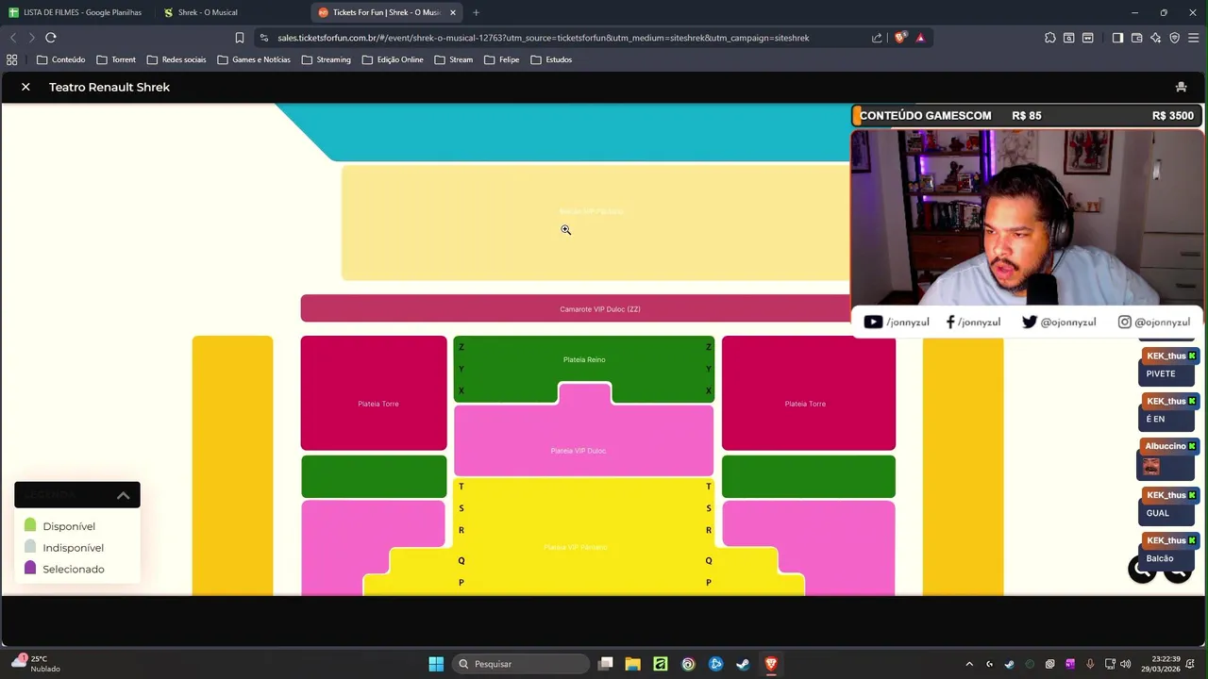Go forward to next page
1208x679 pixels.
pyautogui.click(x=31, y=38)
